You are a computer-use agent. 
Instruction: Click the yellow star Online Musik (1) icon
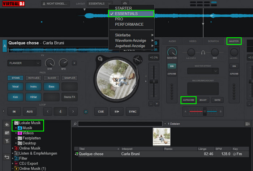(x=16, y=168)
